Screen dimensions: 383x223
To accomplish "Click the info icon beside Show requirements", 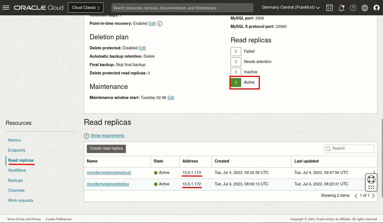I will click(x=87, y=136).
